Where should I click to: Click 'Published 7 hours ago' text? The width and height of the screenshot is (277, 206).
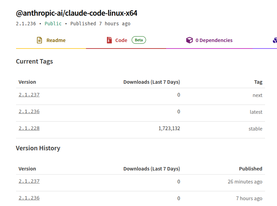coord(100,24)
